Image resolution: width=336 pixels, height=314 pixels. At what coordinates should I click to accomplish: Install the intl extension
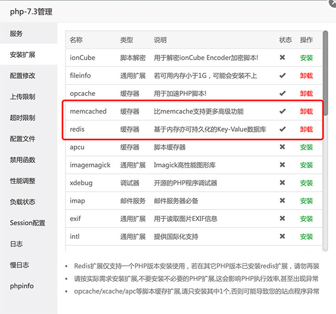pyautogui.click(x=307, y=237)
